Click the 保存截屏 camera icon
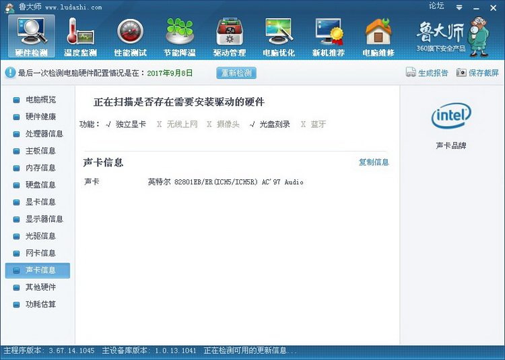Image resolution: width=505 pixels, height=360 pixels. [461, 72]
